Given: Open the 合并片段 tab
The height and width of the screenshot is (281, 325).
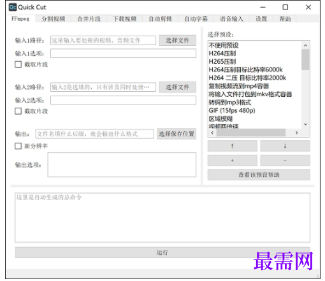Looking at the screenshot, I should pos(89,19).
